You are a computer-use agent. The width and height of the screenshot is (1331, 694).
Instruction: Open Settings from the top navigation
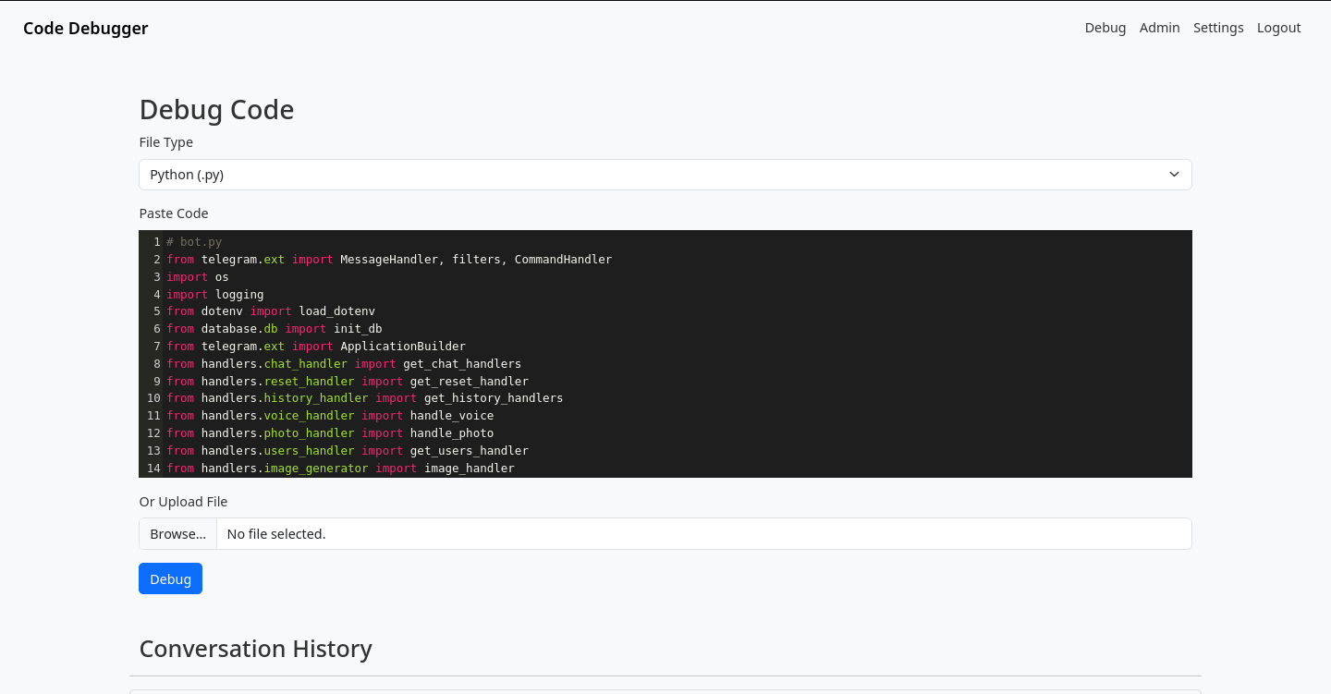click(x=1218, y=28)
